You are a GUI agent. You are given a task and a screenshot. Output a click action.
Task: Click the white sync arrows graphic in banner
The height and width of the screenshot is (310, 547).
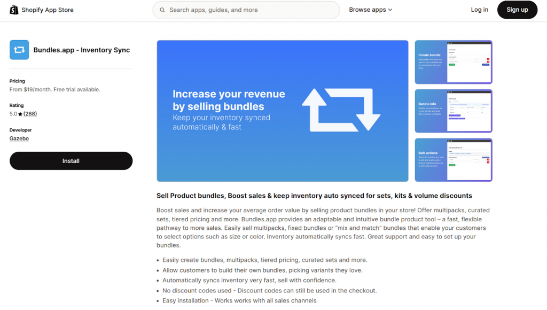pos(342,111)
